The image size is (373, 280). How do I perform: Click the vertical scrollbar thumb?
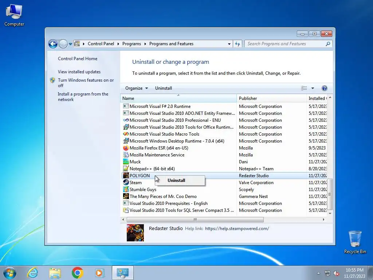click(x=330, y=194)
